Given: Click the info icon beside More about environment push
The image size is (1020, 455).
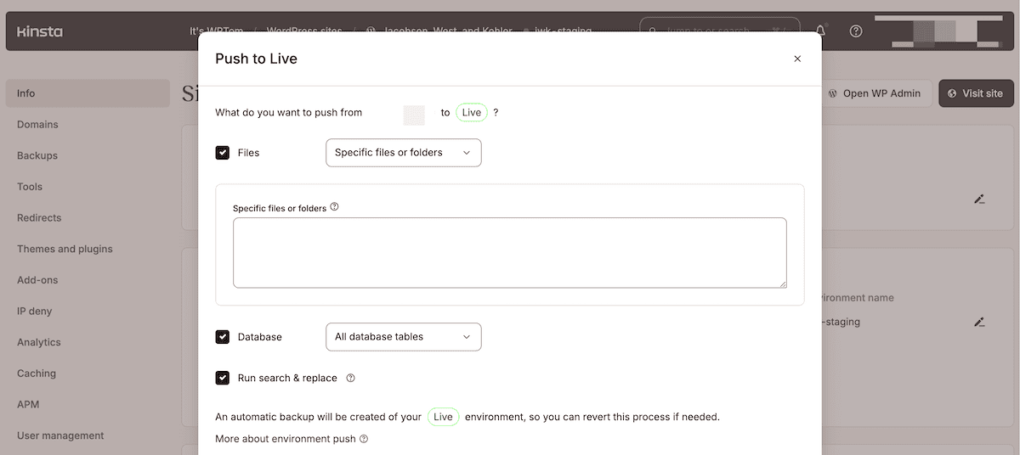Looking at the screenshot, I should pos(364,439).
